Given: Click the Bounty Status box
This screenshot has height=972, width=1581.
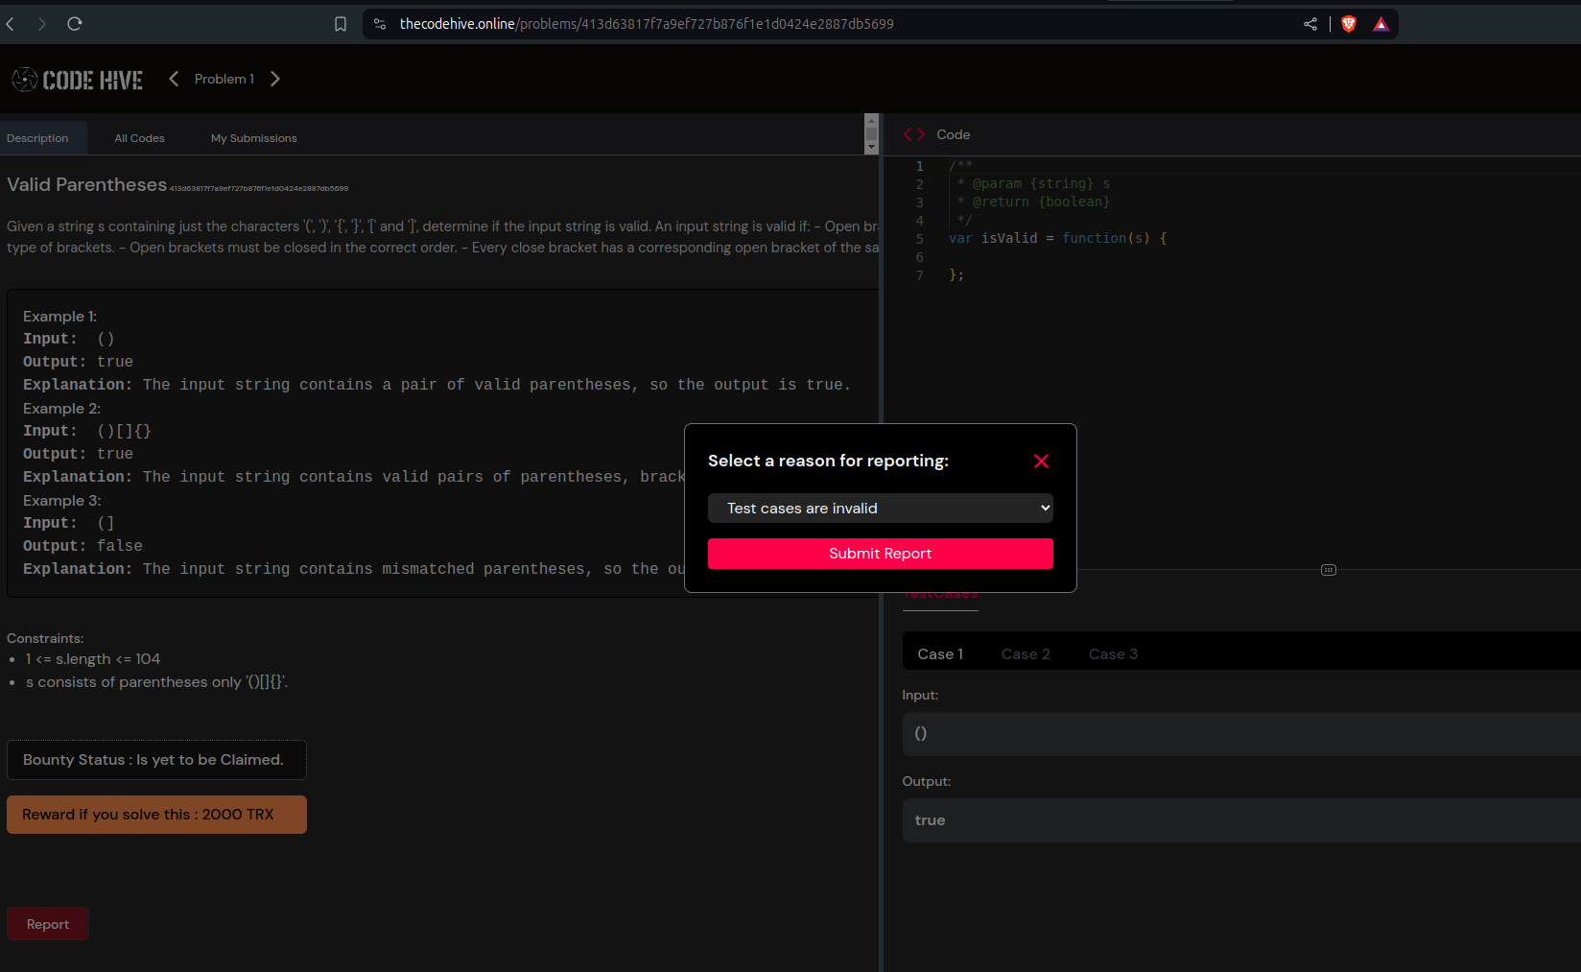Looking at the screenshot, I should pos(156,760).
